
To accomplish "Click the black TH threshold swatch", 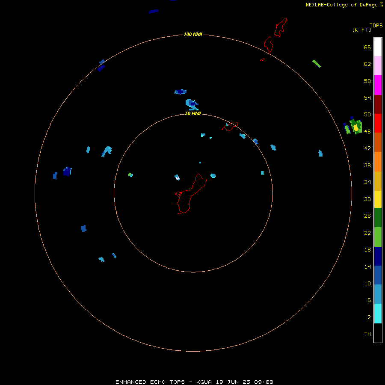I will (378, 333).
